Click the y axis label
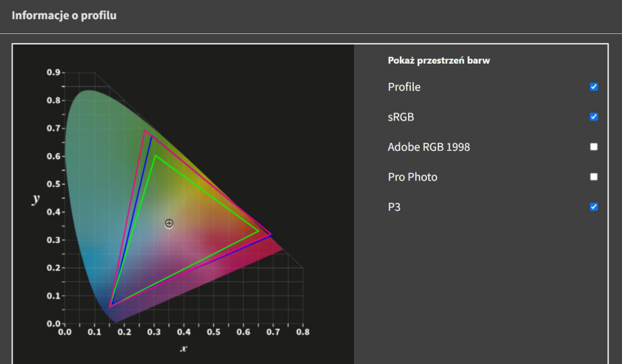 [x=36, y=198]
